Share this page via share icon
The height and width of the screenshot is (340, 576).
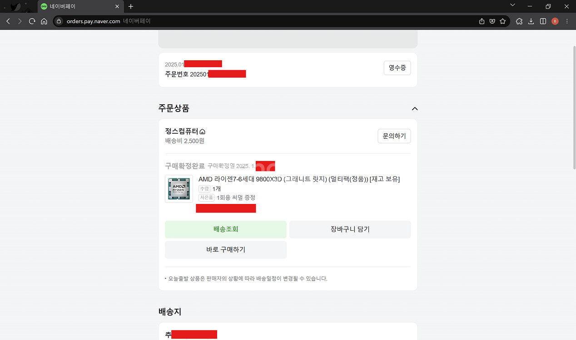482,21
